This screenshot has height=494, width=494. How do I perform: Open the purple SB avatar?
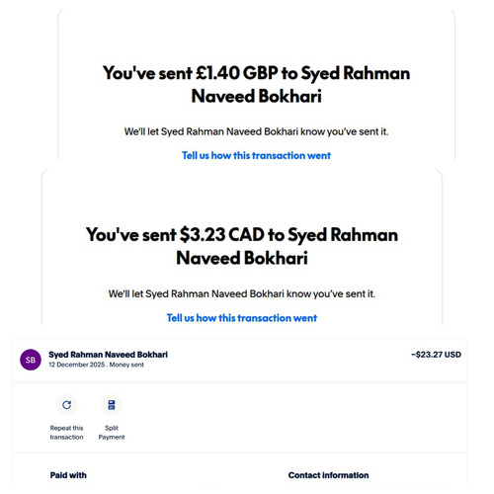(31, 360)
